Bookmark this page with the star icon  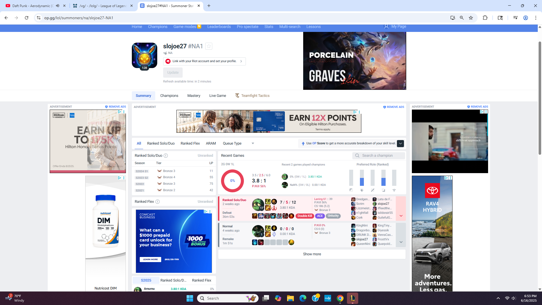471,18
